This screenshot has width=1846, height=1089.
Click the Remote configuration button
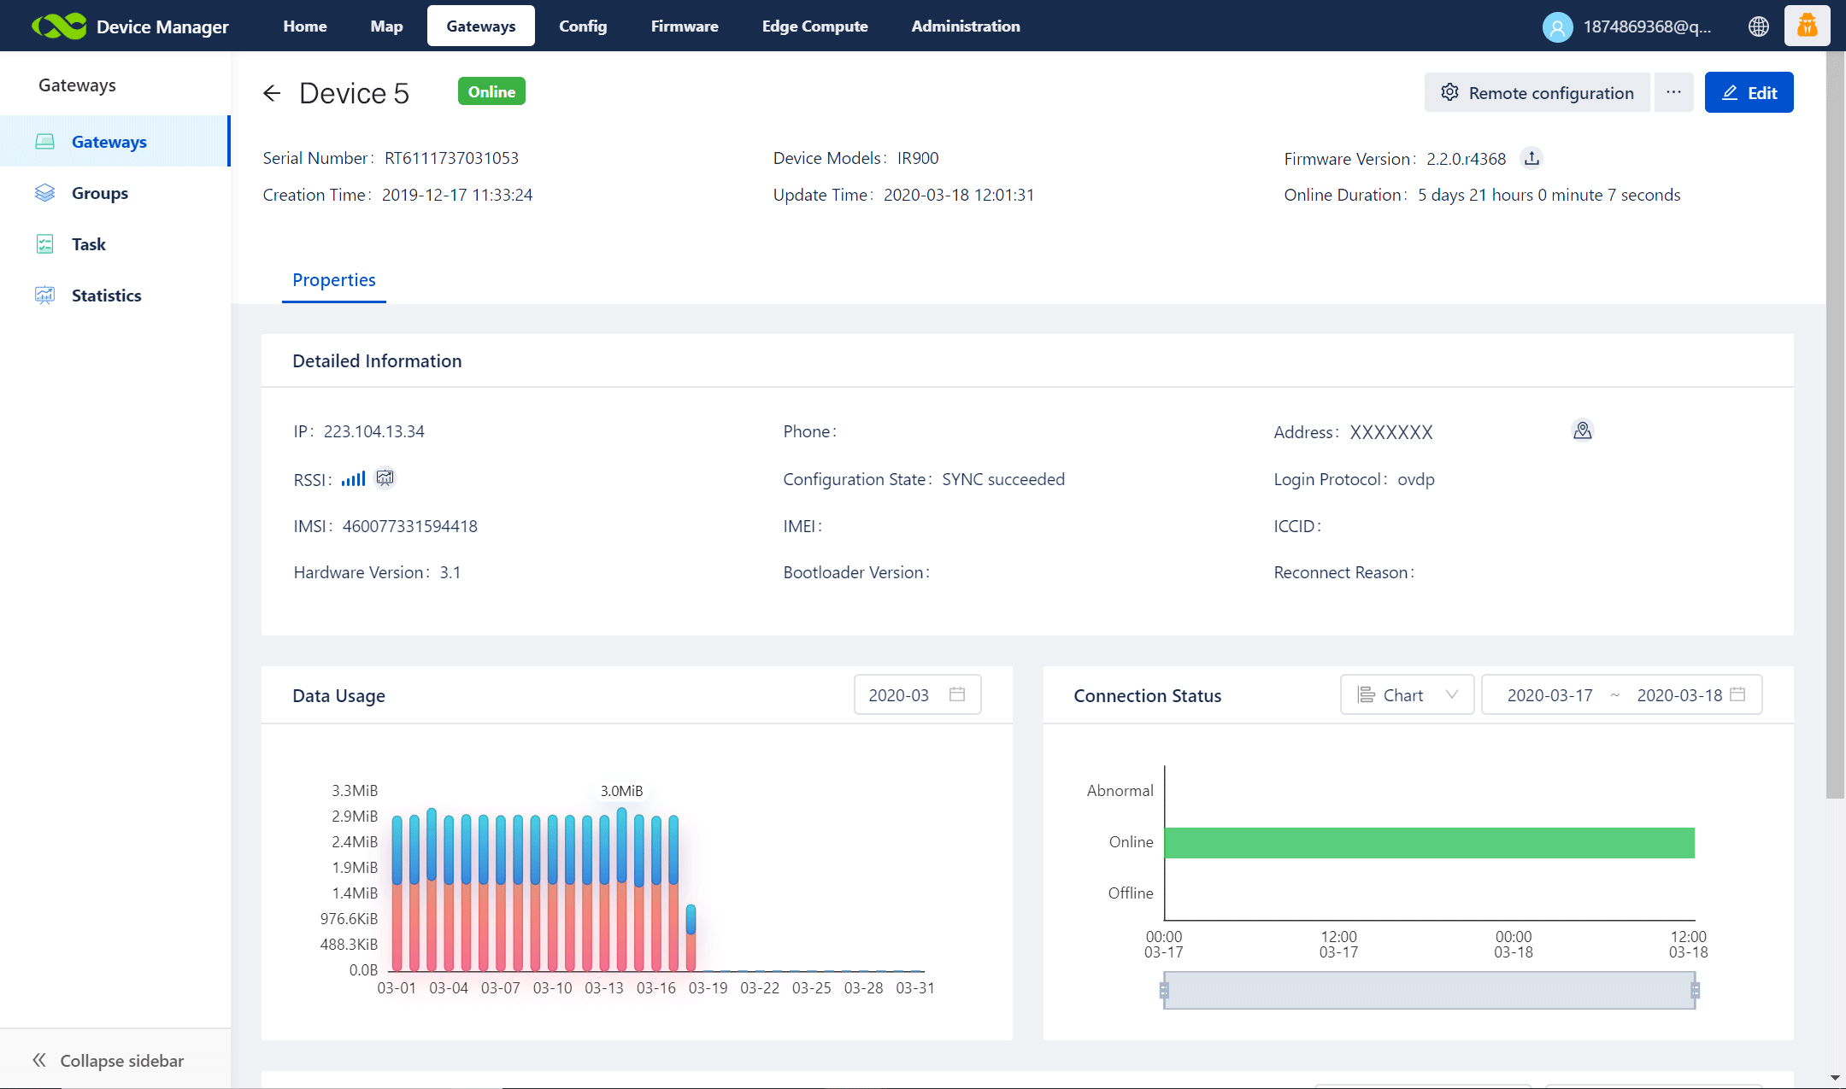coord(1537,92)
